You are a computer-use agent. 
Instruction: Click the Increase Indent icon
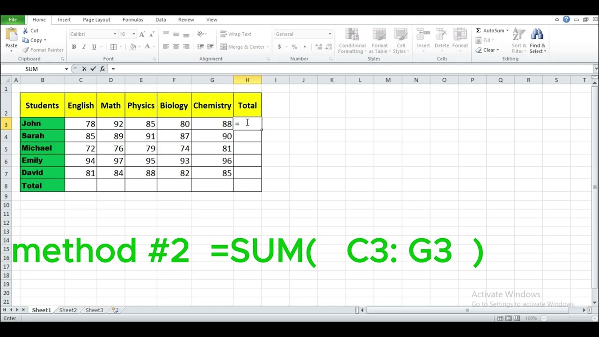tap(210, 47)
